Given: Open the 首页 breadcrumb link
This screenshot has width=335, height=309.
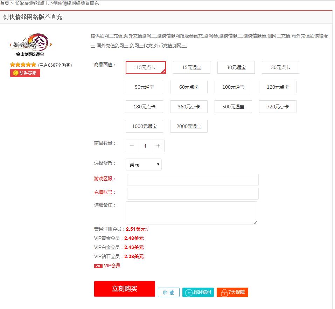Looking at the screenshot, I should click(x=5, y=3).
